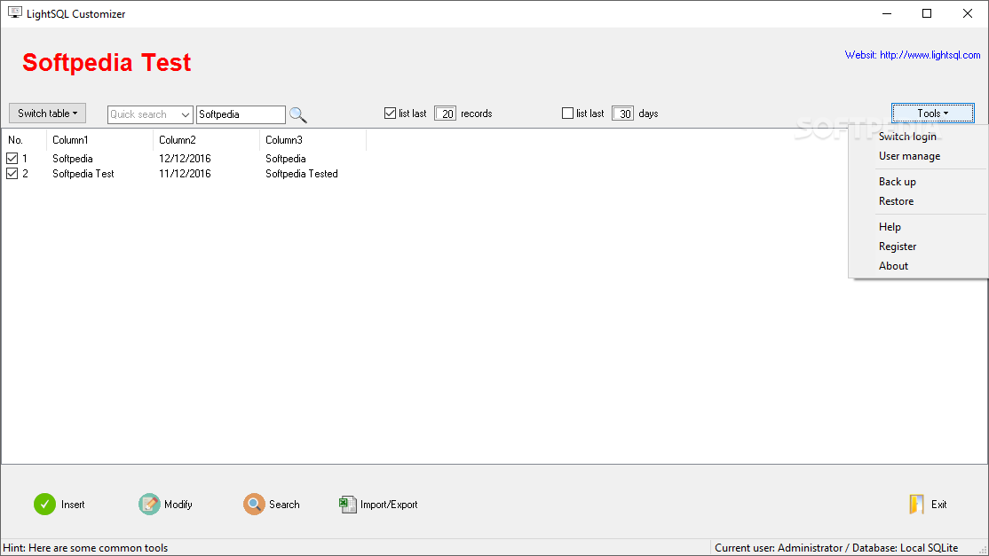Sort by the No. column header
Image resolution: width=989 pixels, height=556 pixels.
tap(24, 140)
